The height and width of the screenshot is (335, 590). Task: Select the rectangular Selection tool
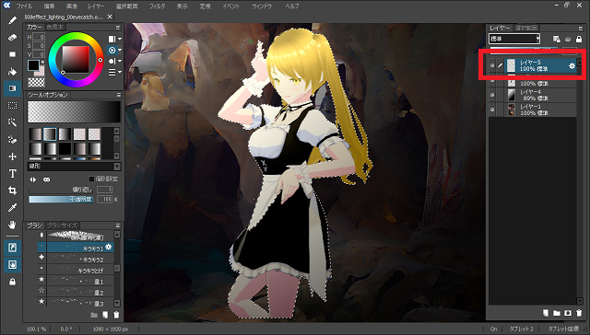point(12,106)
